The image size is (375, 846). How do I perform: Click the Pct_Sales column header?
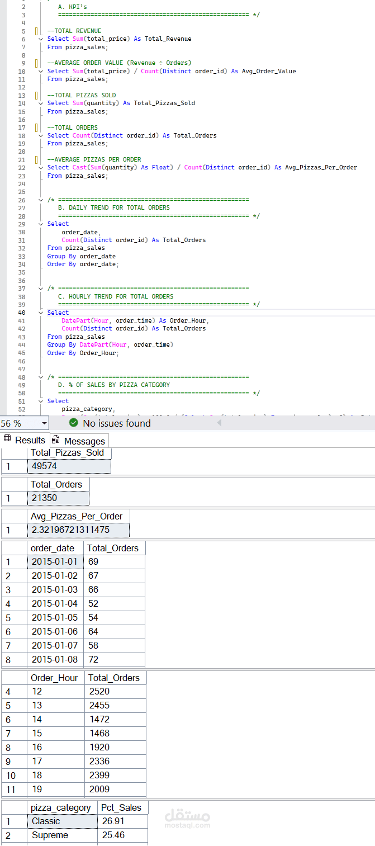[121, 807]
